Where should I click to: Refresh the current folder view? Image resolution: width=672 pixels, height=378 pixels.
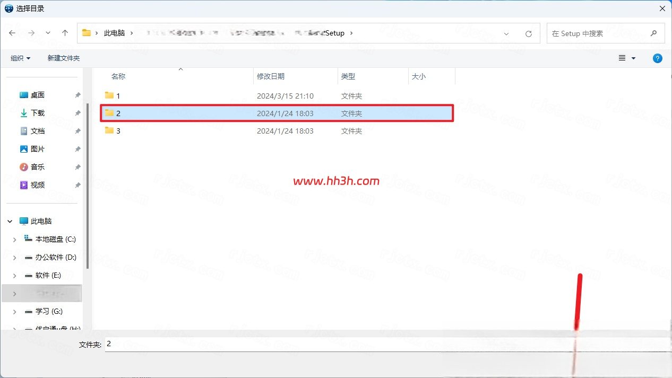tap(528, 33)
